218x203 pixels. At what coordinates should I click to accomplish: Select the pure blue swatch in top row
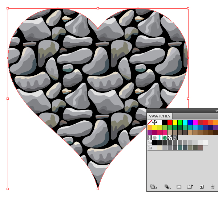click(x=190, y=123)
